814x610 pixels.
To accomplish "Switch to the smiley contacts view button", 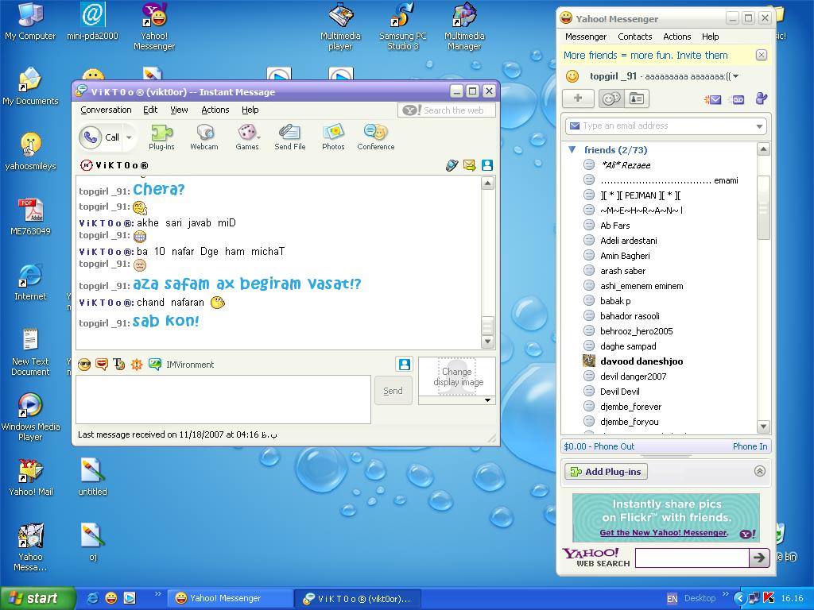I will point(611,98).
